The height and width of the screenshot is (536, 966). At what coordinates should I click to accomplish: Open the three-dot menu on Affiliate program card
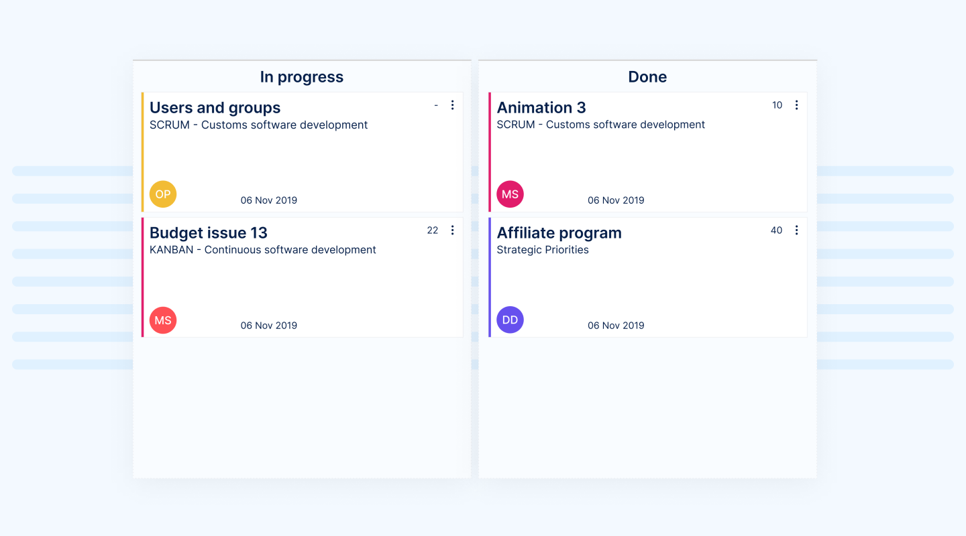[x=796, y=230]
